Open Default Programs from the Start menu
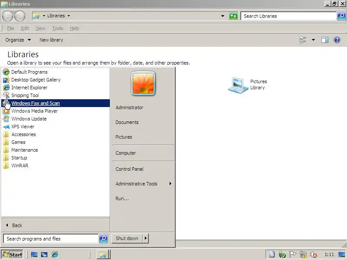This screenshot has height=260, width=347. [x=56, y=72]
